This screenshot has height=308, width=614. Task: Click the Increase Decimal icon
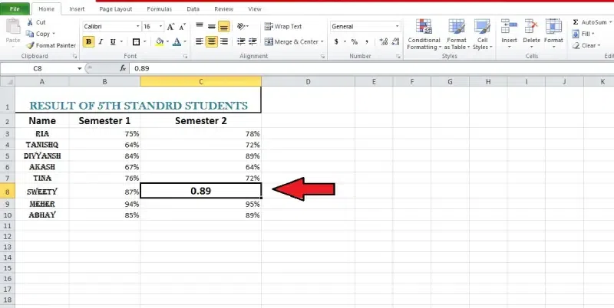pos(383,41)
